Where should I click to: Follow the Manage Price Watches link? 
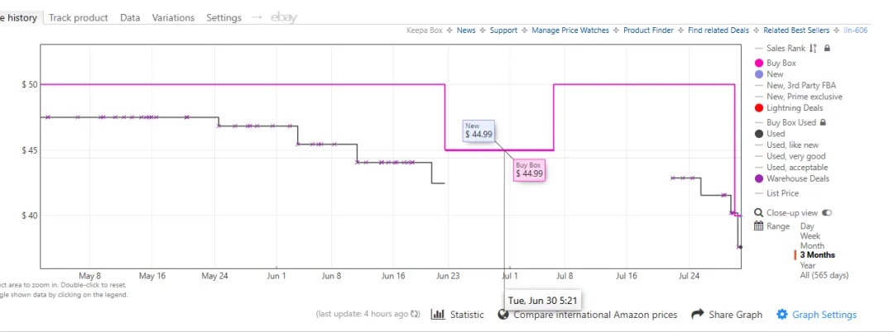pos(570,30)
